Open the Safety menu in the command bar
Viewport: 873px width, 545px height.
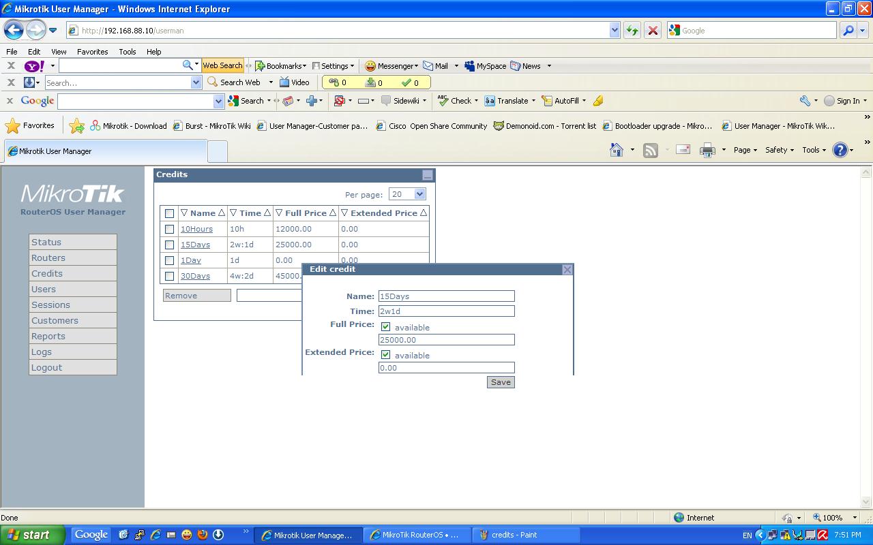[x=779, y=150]
